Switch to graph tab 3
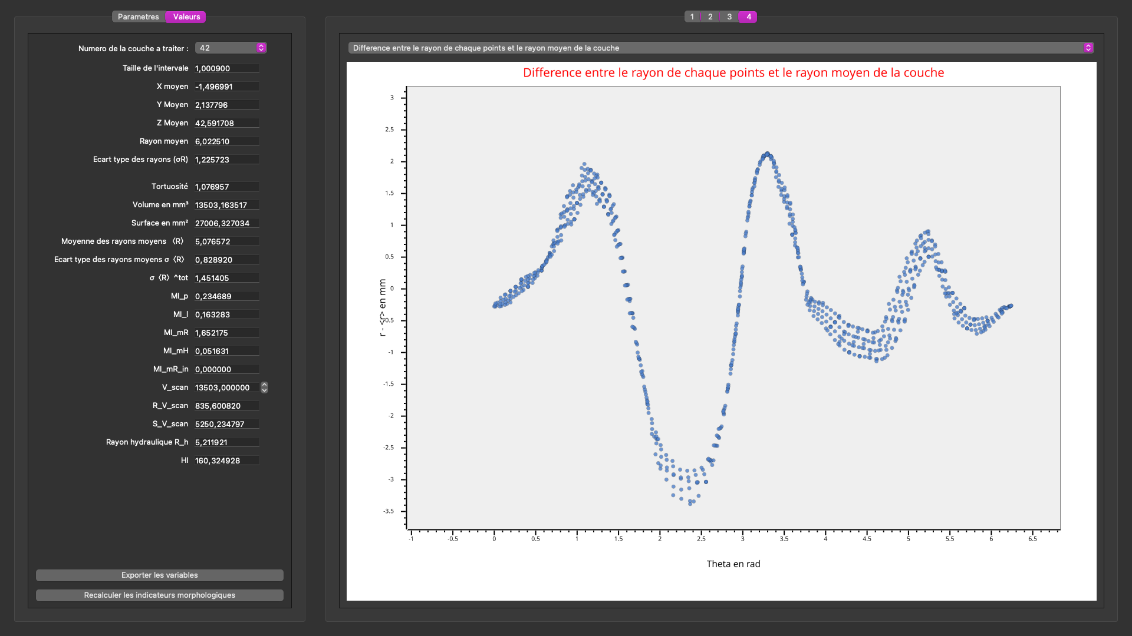Screen dimensions: 1132x636 pos(729,16)
